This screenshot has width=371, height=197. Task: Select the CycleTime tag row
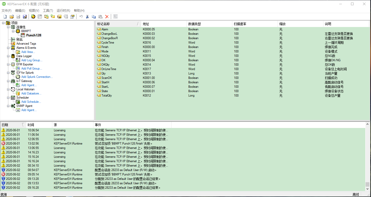(x=233, y=43)
